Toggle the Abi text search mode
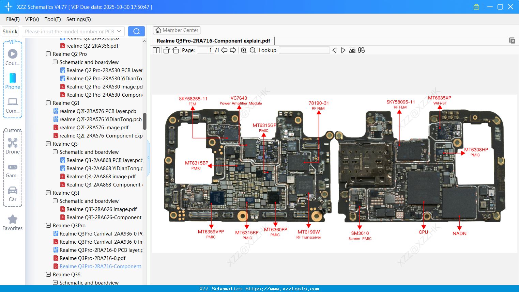Screen dimensions: 519x292 click(352, 50)
